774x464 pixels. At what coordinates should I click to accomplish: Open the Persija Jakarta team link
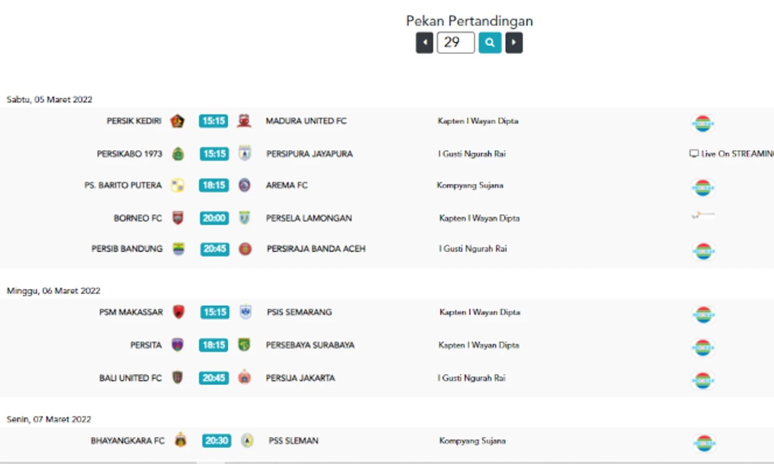pos(300,378)
